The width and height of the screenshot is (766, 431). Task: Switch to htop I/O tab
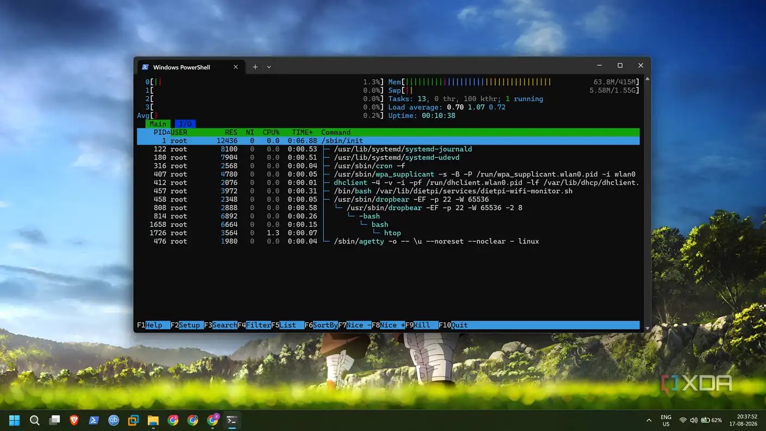tap(185, 124)
